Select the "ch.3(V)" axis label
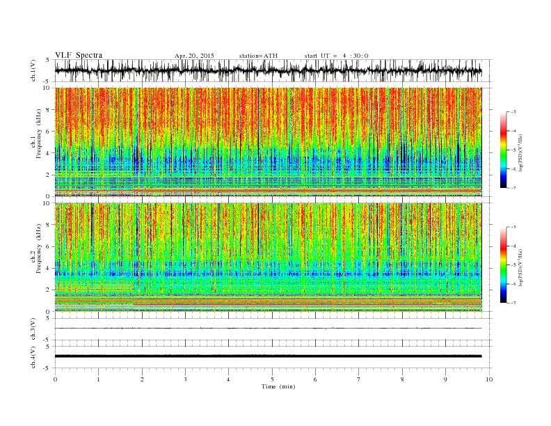 33,329
